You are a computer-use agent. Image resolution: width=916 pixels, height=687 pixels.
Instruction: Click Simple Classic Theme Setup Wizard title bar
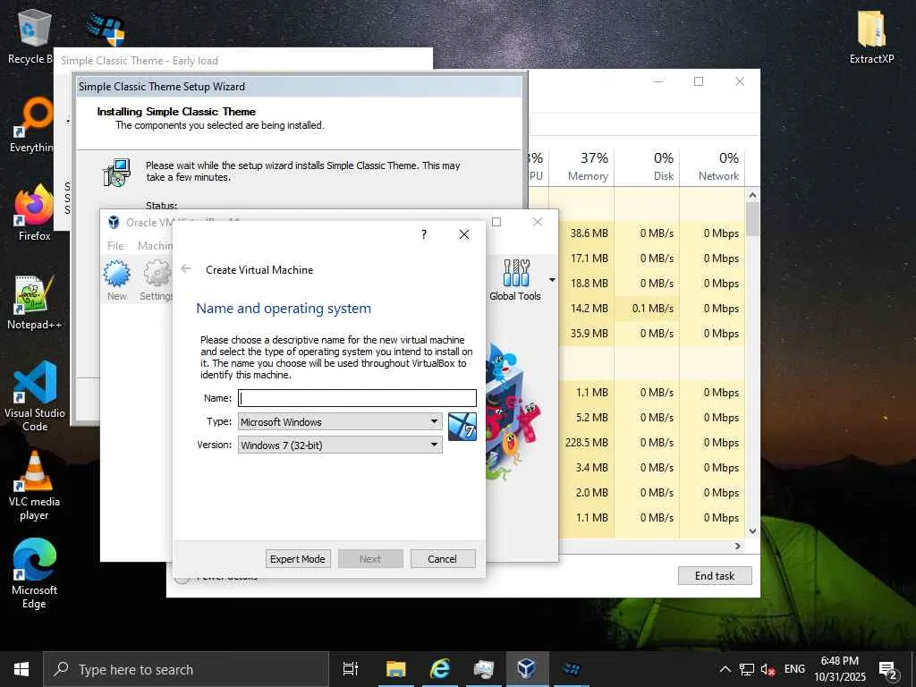(299, 87)
